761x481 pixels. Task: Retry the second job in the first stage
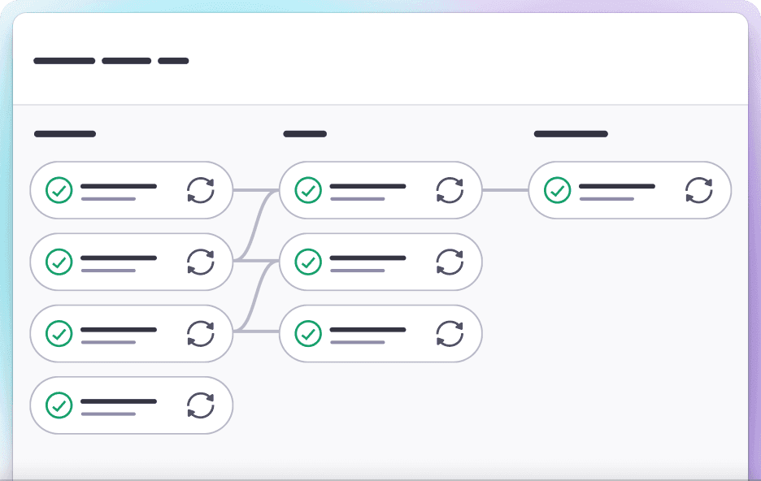tap(201, 262)
